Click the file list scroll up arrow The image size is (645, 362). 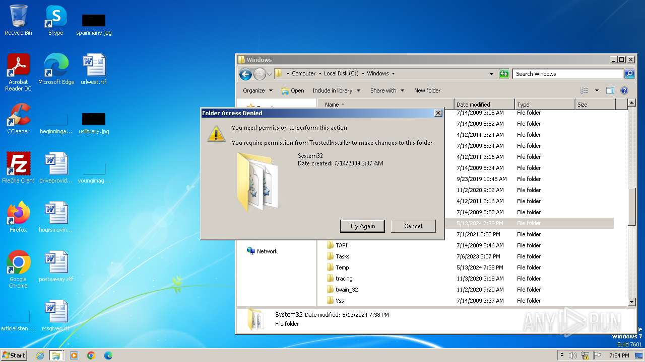coord(632,103)
